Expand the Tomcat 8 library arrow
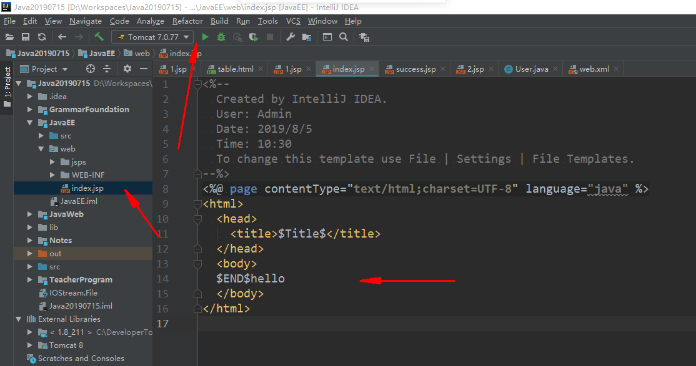 click(30, 345)
